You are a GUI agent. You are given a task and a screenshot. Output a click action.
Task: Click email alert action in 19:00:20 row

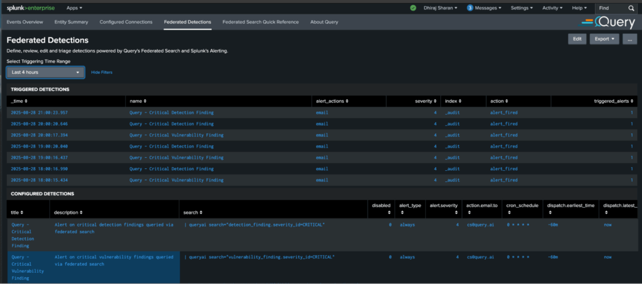(322, 146)
